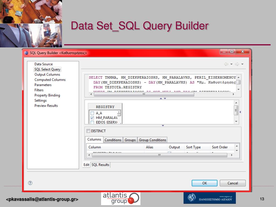Select Preview Results in the left list
The image size is (276, 207).
[x=46, y=106]
